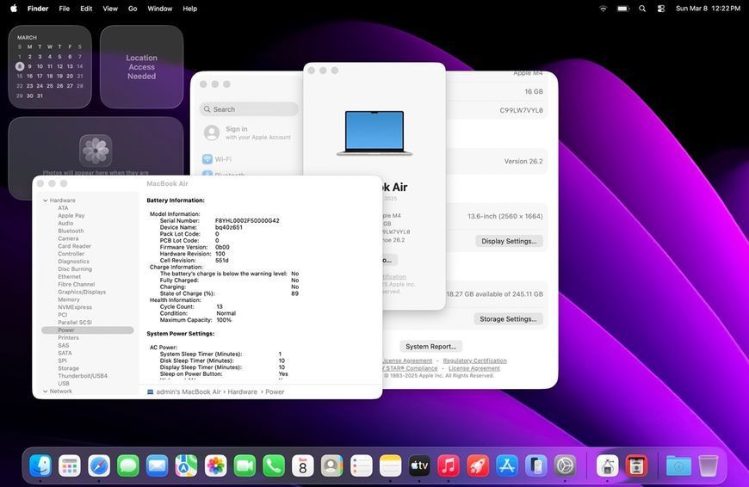The image size is (749, 487).
Task: Select Apple Pay in hardware list
Action: (x=71, y=215)
